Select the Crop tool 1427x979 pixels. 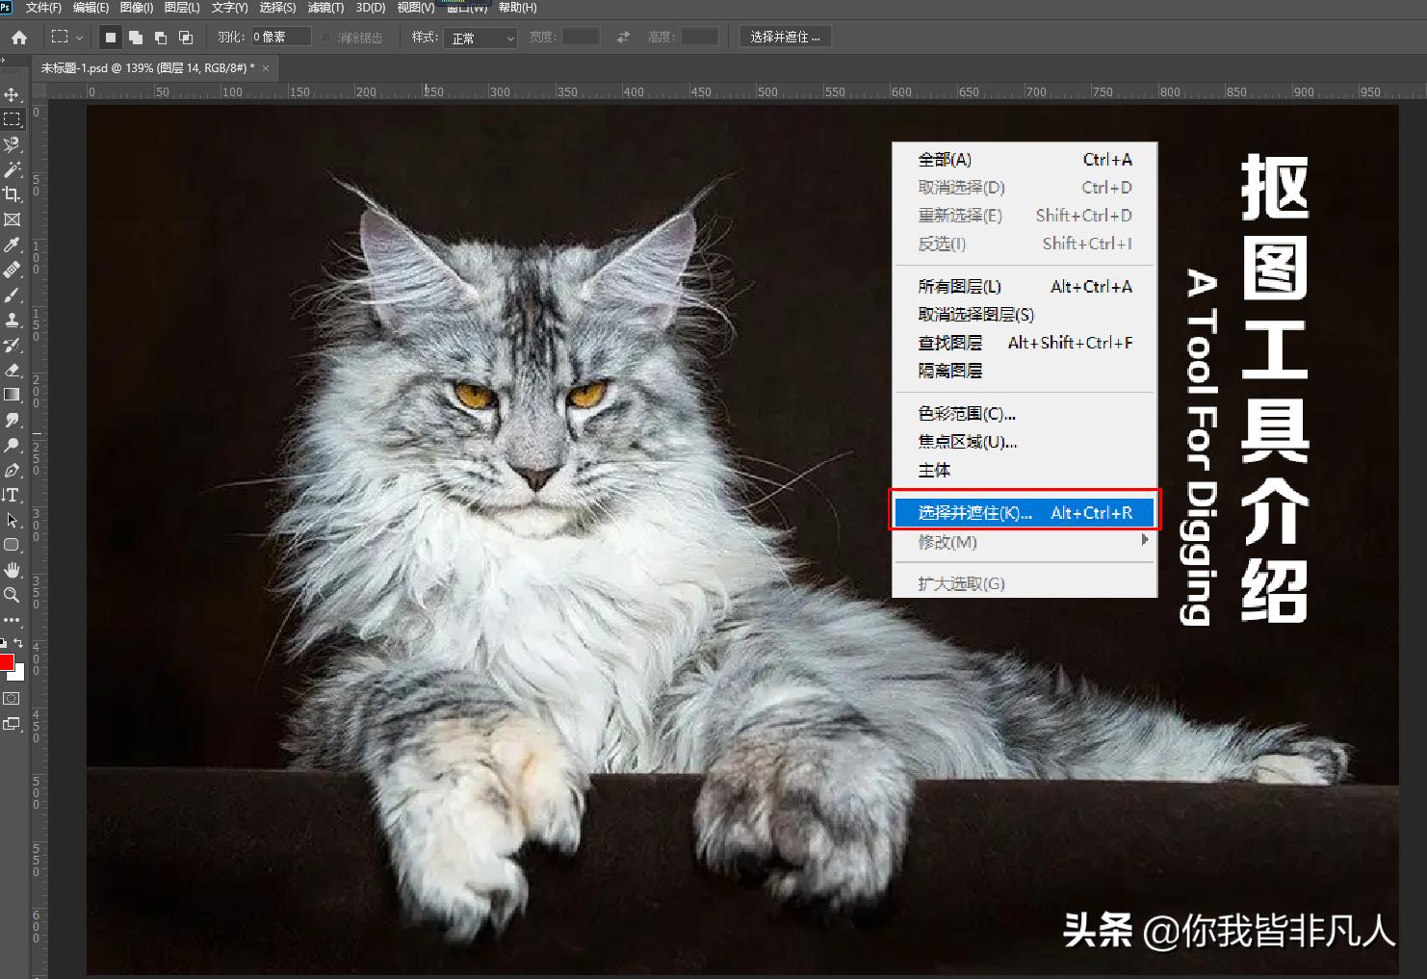point(13,194)
